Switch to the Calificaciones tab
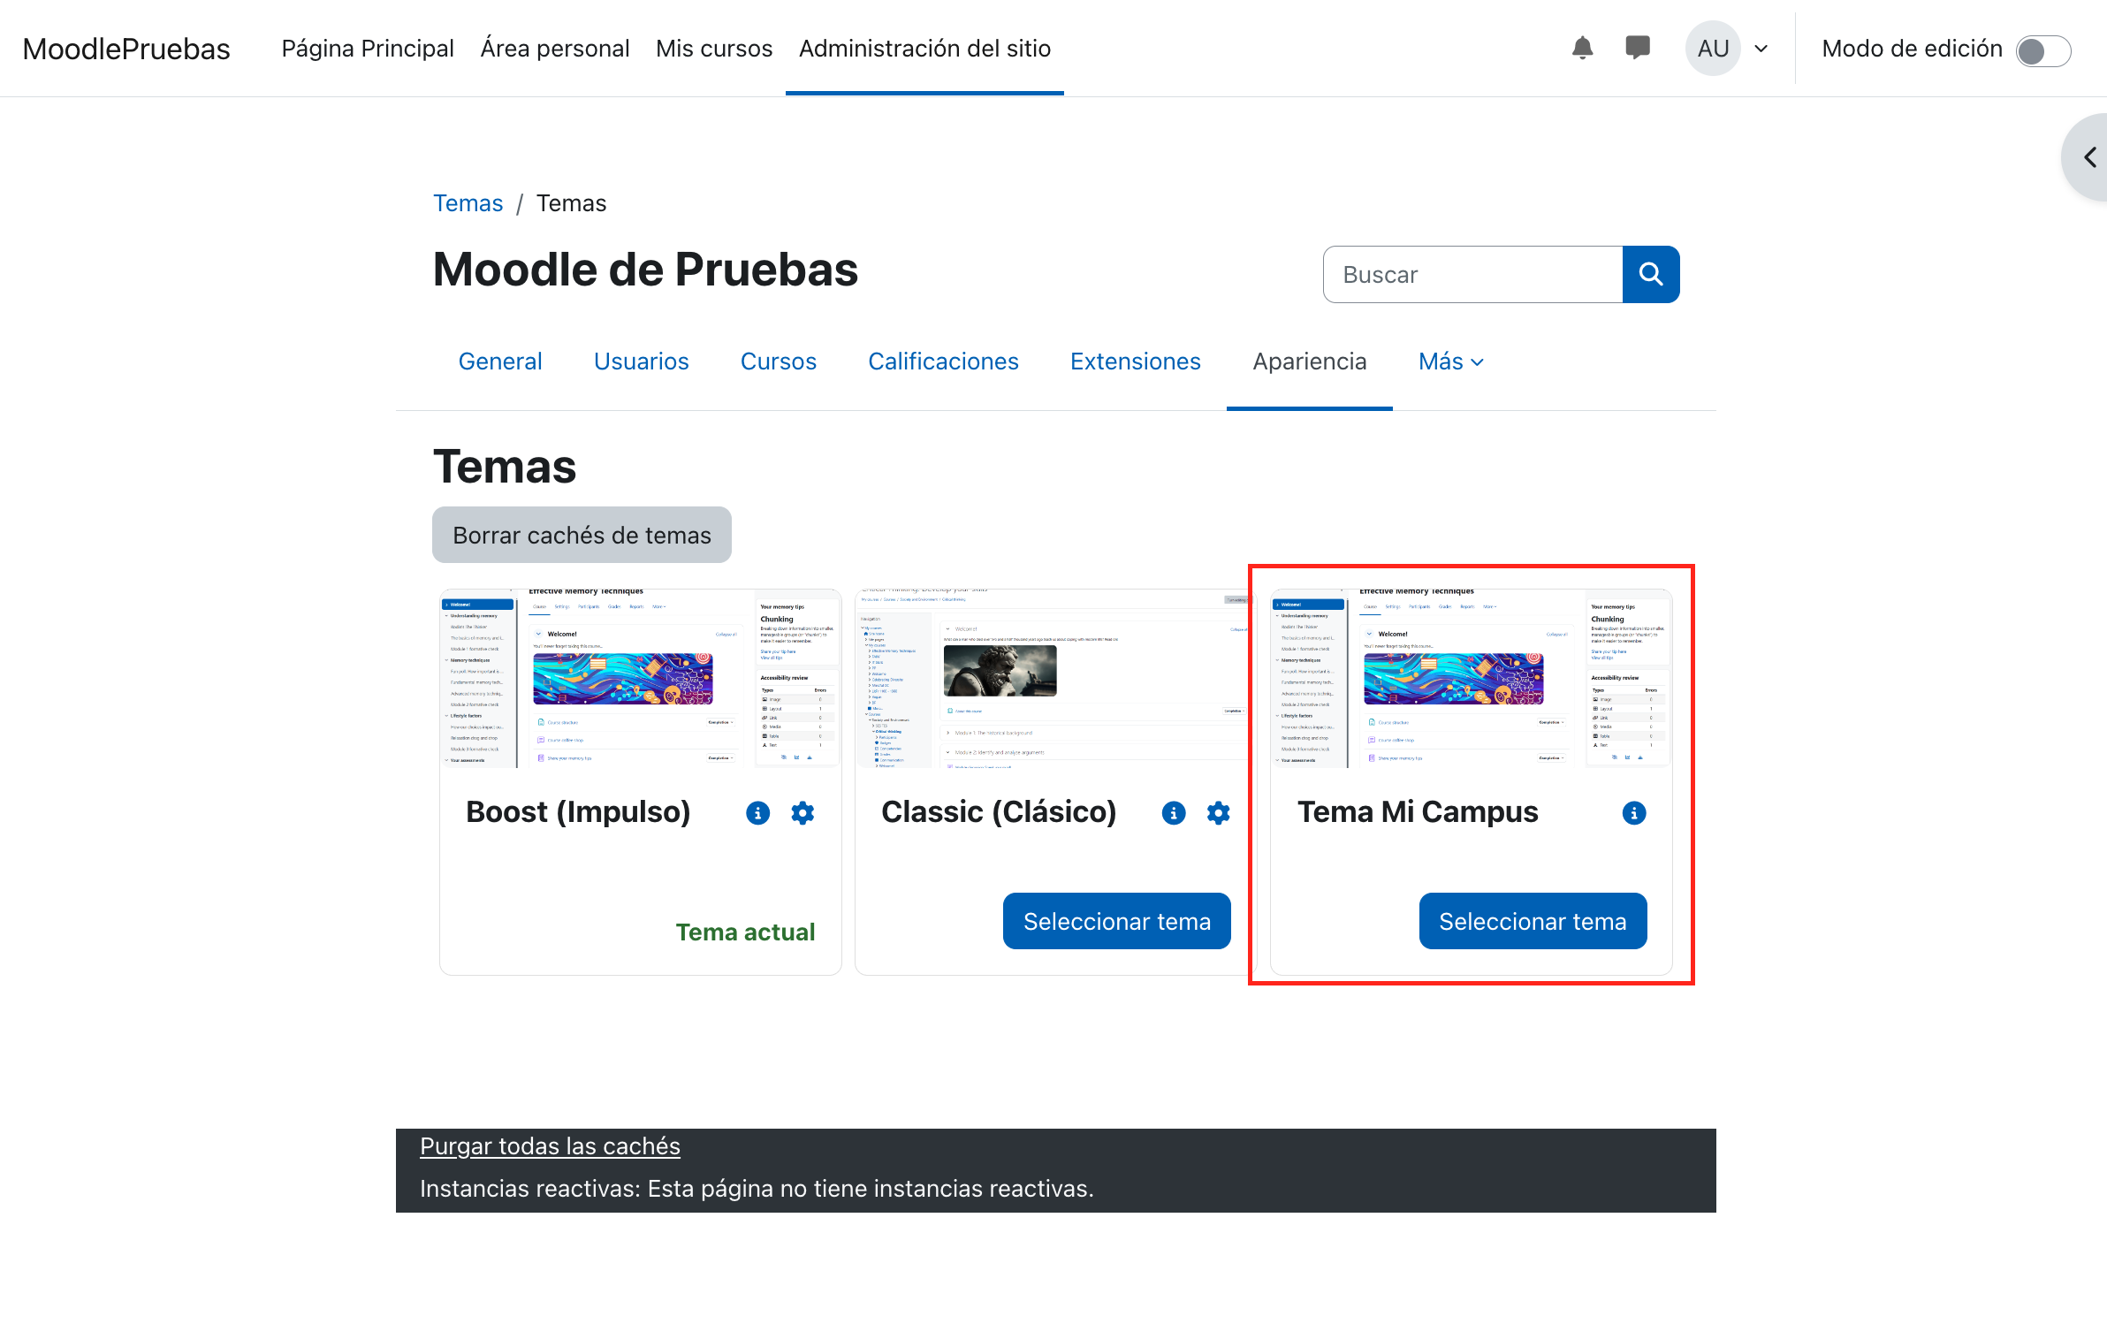This screenshot has width=2107, height=1324. pos(943,361)
